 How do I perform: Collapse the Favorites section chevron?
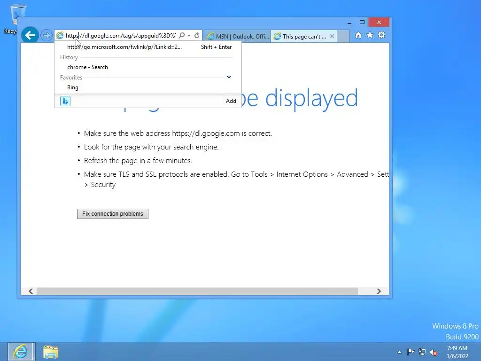[x=229, y=78]
